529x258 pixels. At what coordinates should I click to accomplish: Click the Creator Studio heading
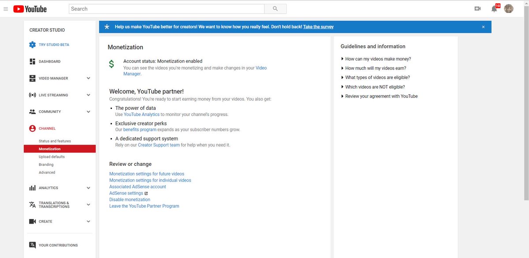(47, 30)
